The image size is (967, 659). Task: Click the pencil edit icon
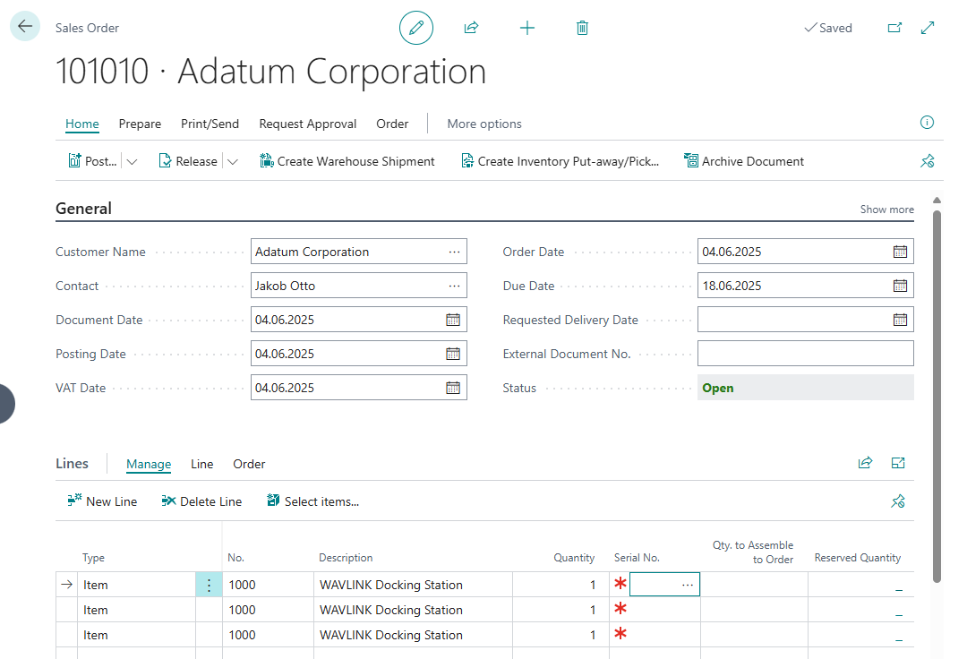(x=415, y=28)
